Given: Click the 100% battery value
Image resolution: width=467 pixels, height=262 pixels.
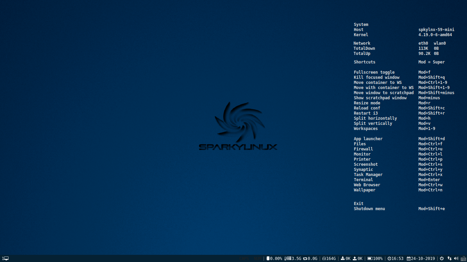Looking at the screenshot, I should [378, 258].
